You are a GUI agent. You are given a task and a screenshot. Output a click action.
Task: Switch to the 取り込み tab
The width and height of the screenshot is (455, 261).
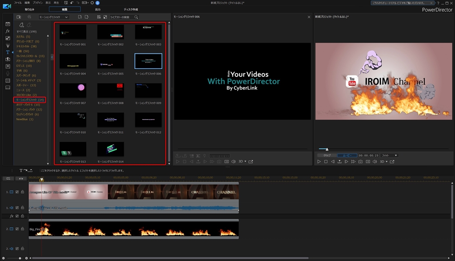pyautogui.click(x=30, y=10)
